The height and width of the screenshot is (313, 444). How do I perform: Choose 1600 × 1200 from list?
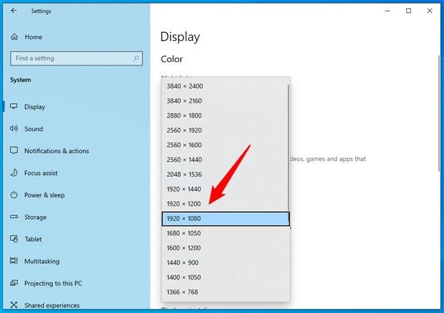(225, 248)
